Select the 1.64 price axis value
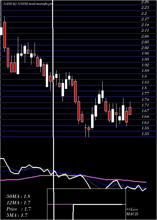The width and height of the screenshot is (157, 220). tap(145, 117)
